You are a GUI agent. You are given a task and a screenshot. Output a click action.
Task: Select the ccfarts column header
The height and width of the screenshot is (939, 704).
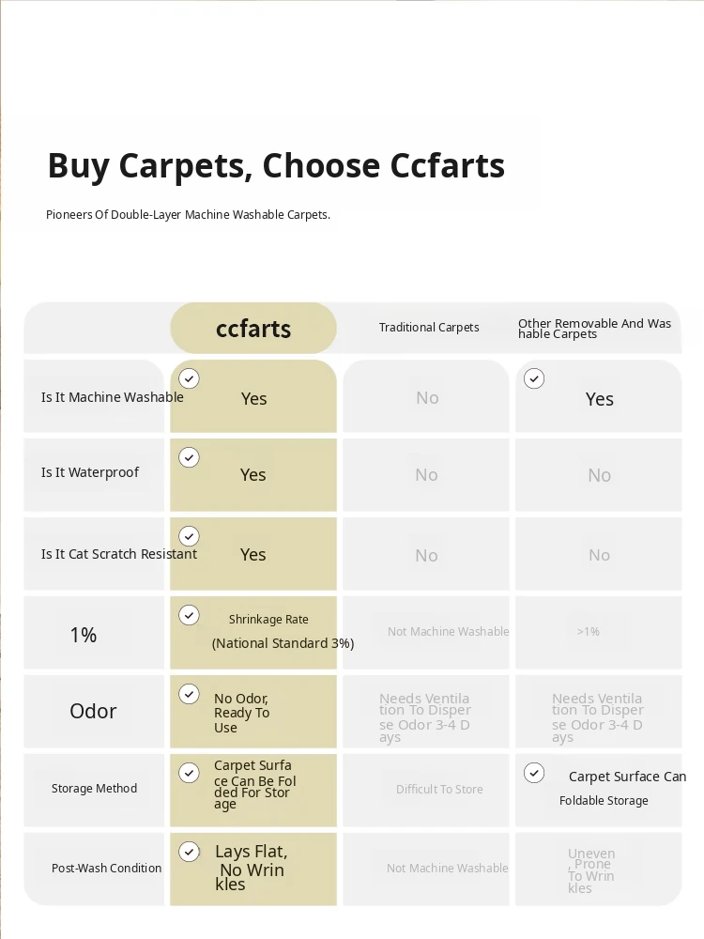pos(253,328)
